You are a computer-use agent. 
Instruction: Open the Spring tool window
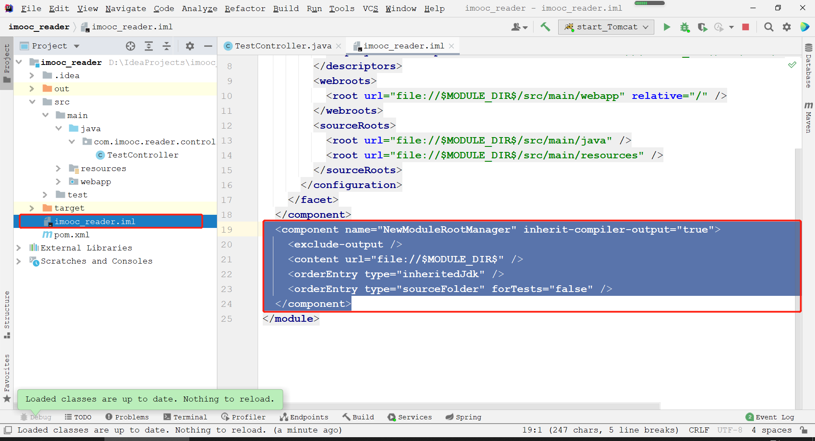[x=464, y=417]
